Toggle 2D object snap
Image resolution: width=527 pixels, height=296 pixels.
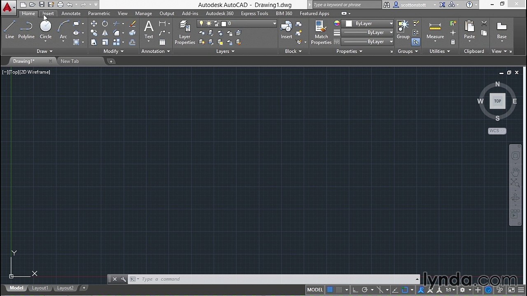point(405,290)
